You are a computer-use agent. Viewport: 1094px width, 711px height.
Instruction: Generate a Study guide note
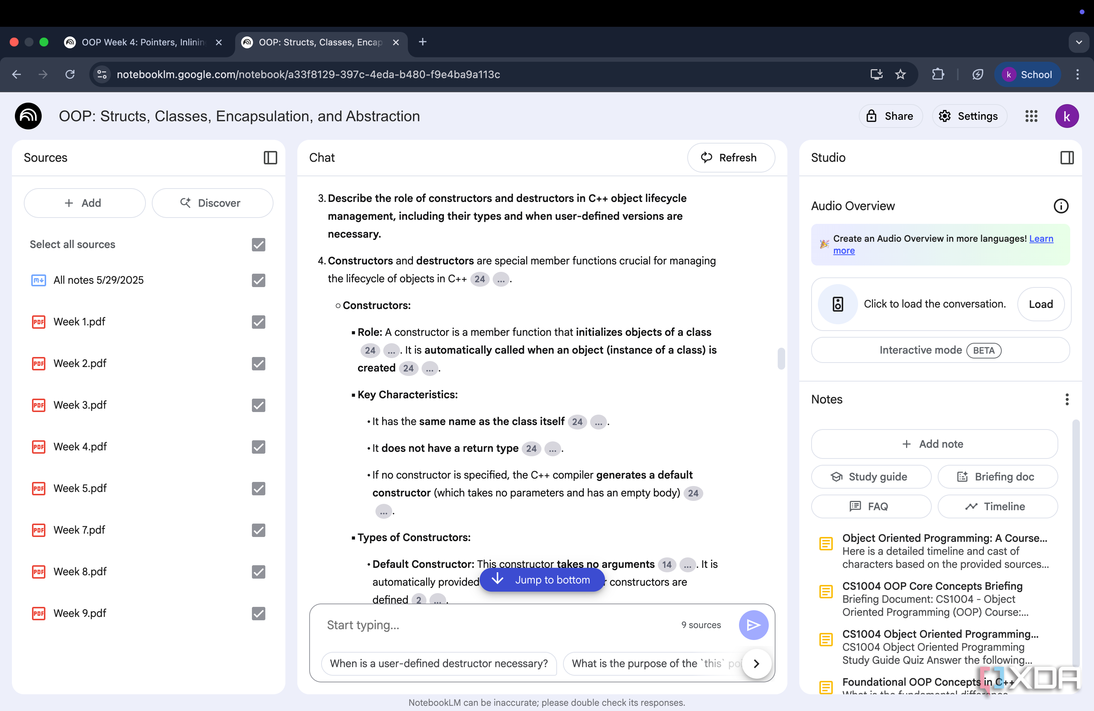click(x=871, y=477)
